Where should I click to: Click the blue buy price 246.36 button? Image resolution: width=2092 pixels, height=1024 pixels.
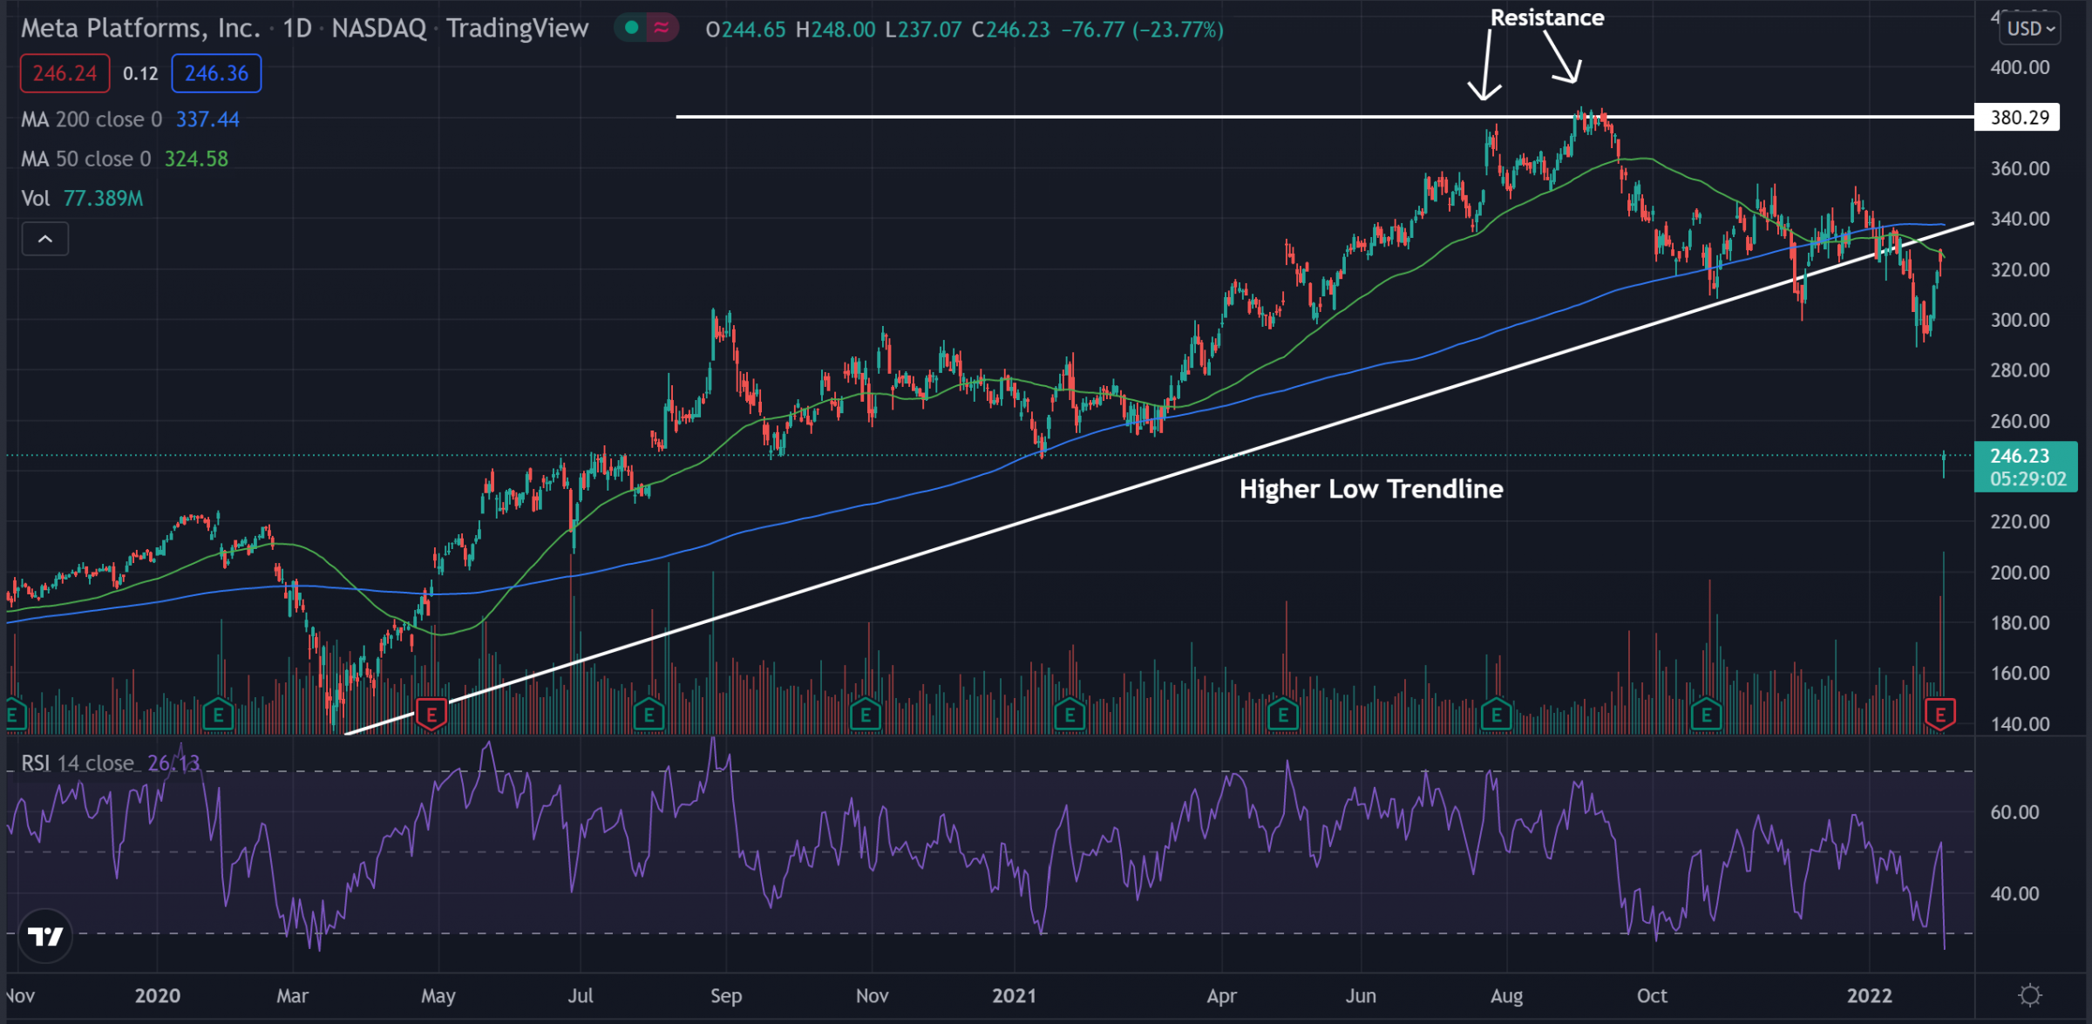tap(216, 73)
